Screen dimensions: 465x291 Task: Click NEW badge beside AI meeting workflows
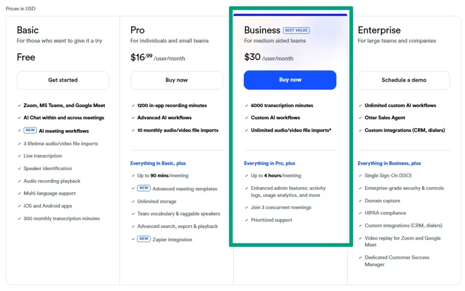click(30, 130)
